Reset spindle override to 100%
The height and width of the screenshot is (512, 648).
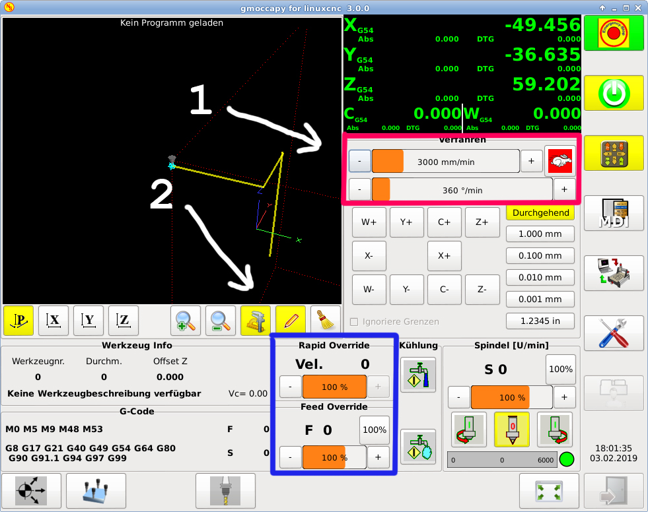[561, 369]
